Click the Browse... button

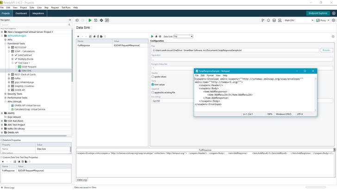(326, 50)
